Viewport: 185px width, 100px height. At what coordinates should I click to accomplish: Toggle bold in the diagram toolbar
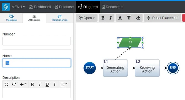103,18
